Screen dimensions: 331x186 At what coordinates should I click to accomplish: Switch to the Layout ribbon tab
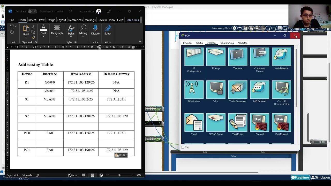62,20
